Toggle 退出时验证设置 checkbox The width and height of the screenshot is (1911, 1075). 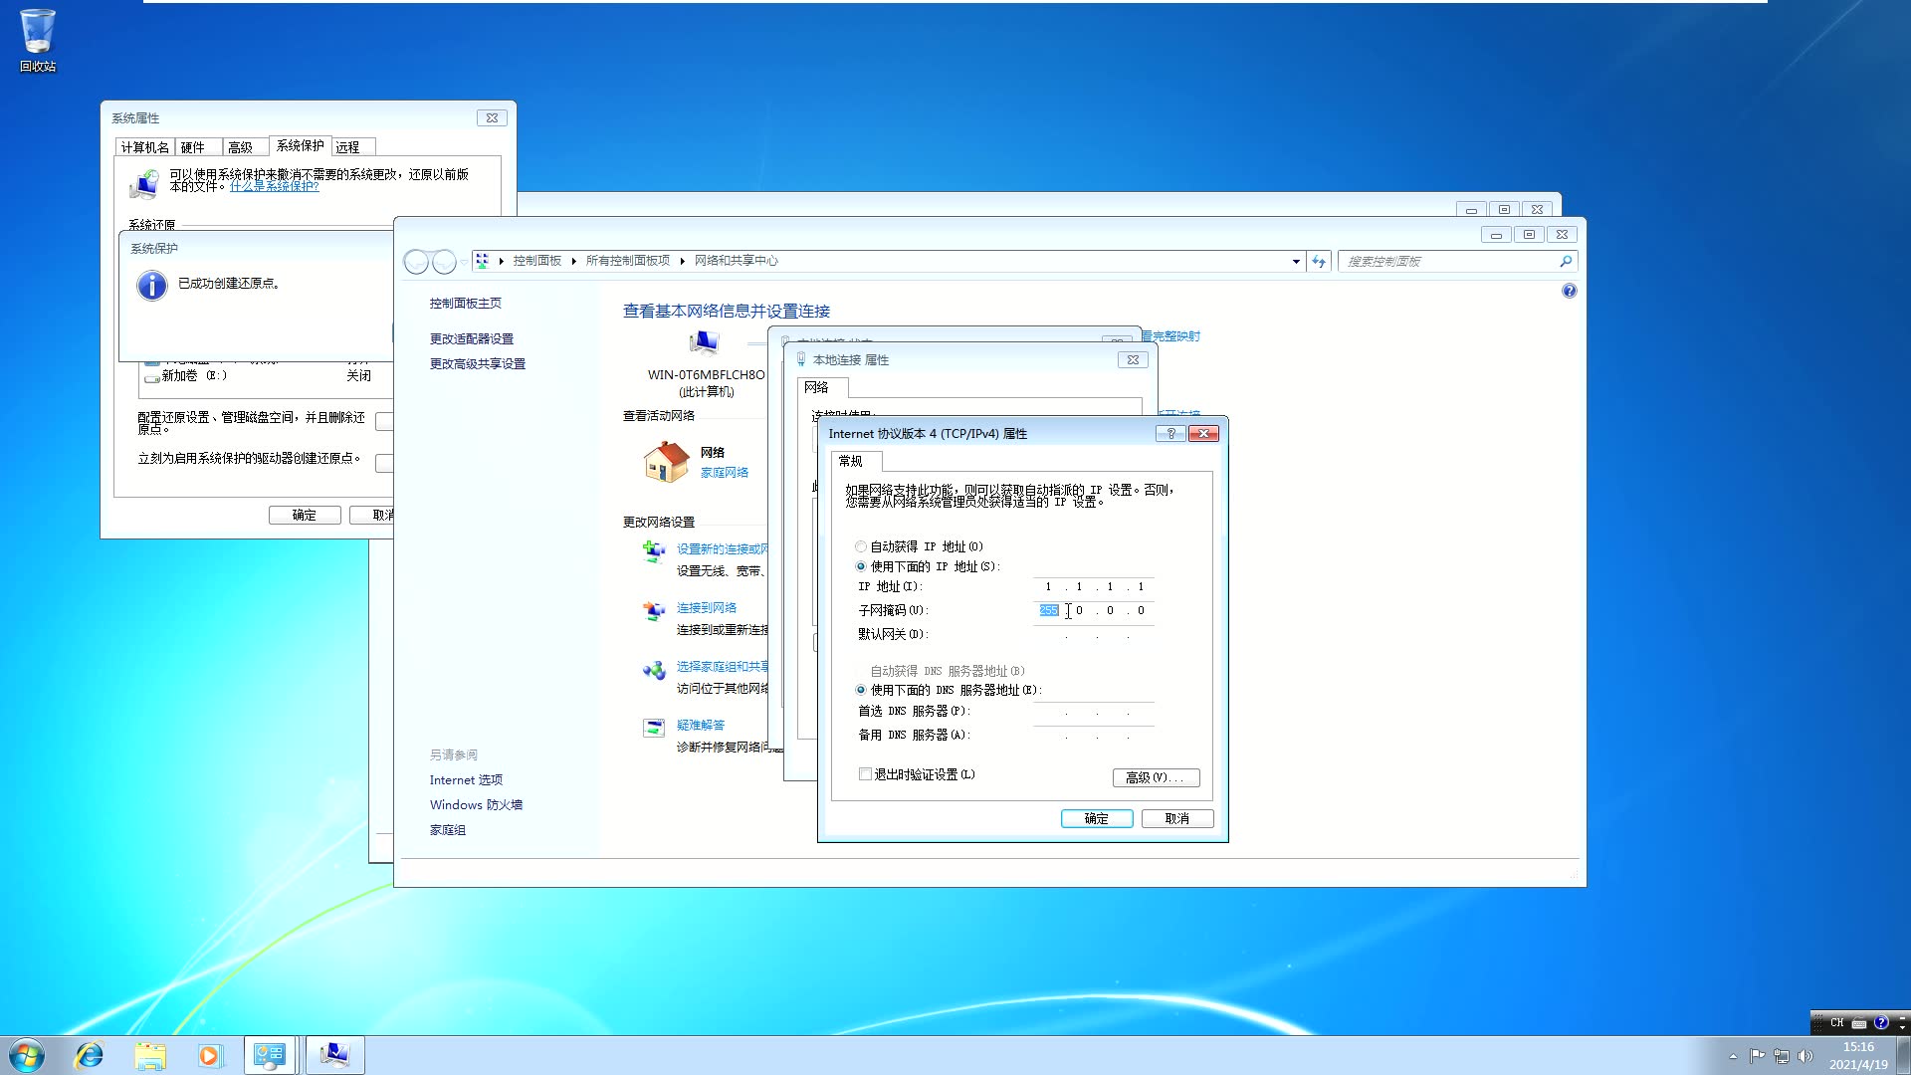865,774
